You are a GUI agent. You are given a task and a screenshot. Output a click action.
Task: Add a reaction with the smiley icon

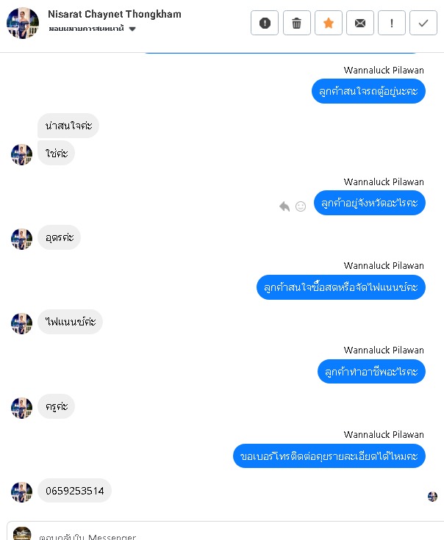(x=301, y=206)
